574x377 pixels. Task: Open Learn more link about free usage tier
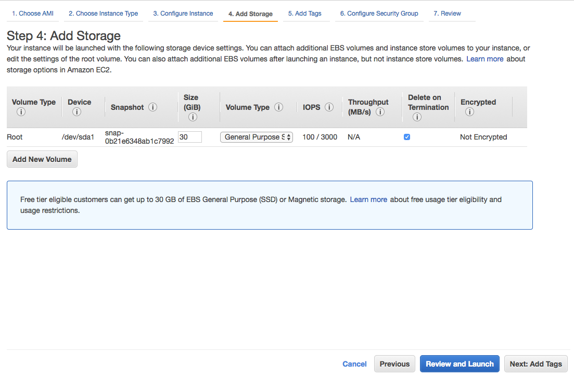(x=368, y=199)
